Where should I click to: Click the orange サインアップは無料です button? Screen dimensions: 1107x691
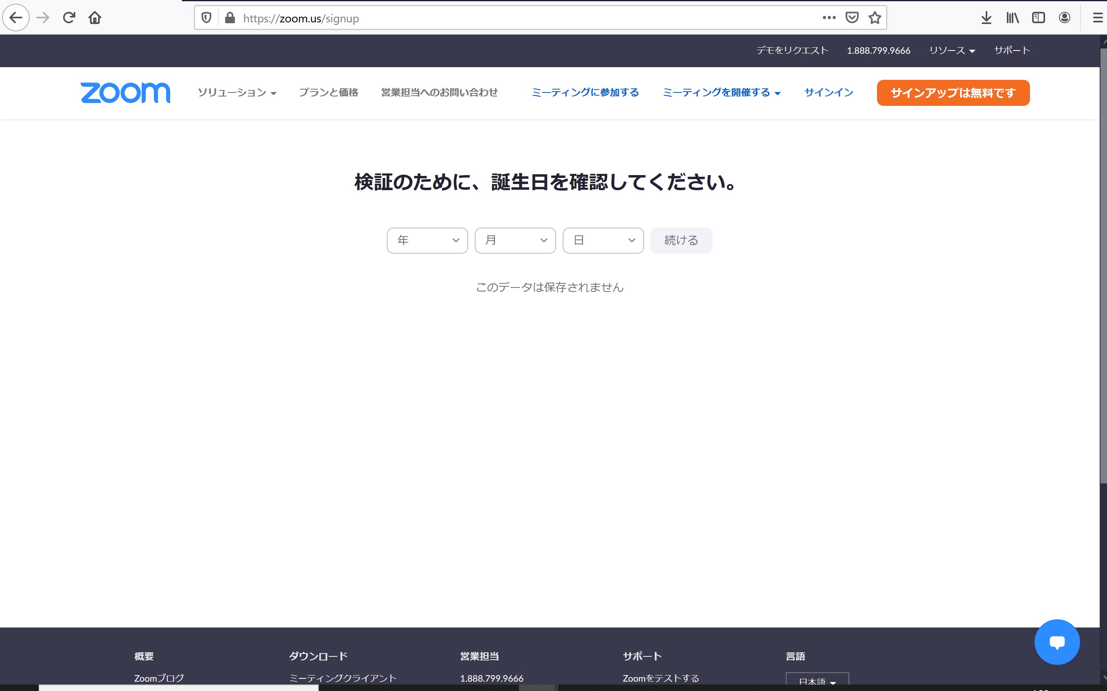[953, 93]
